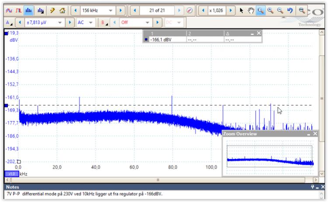Click the auto setup lightning icon
This screenshot has height=202, width=328.
[52, 10]
